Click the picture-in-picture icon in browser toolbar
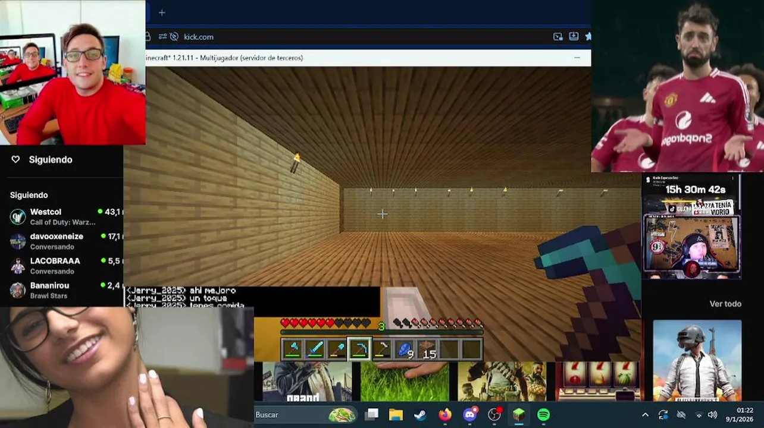764x428 pixels. click(x=558, y=36)
